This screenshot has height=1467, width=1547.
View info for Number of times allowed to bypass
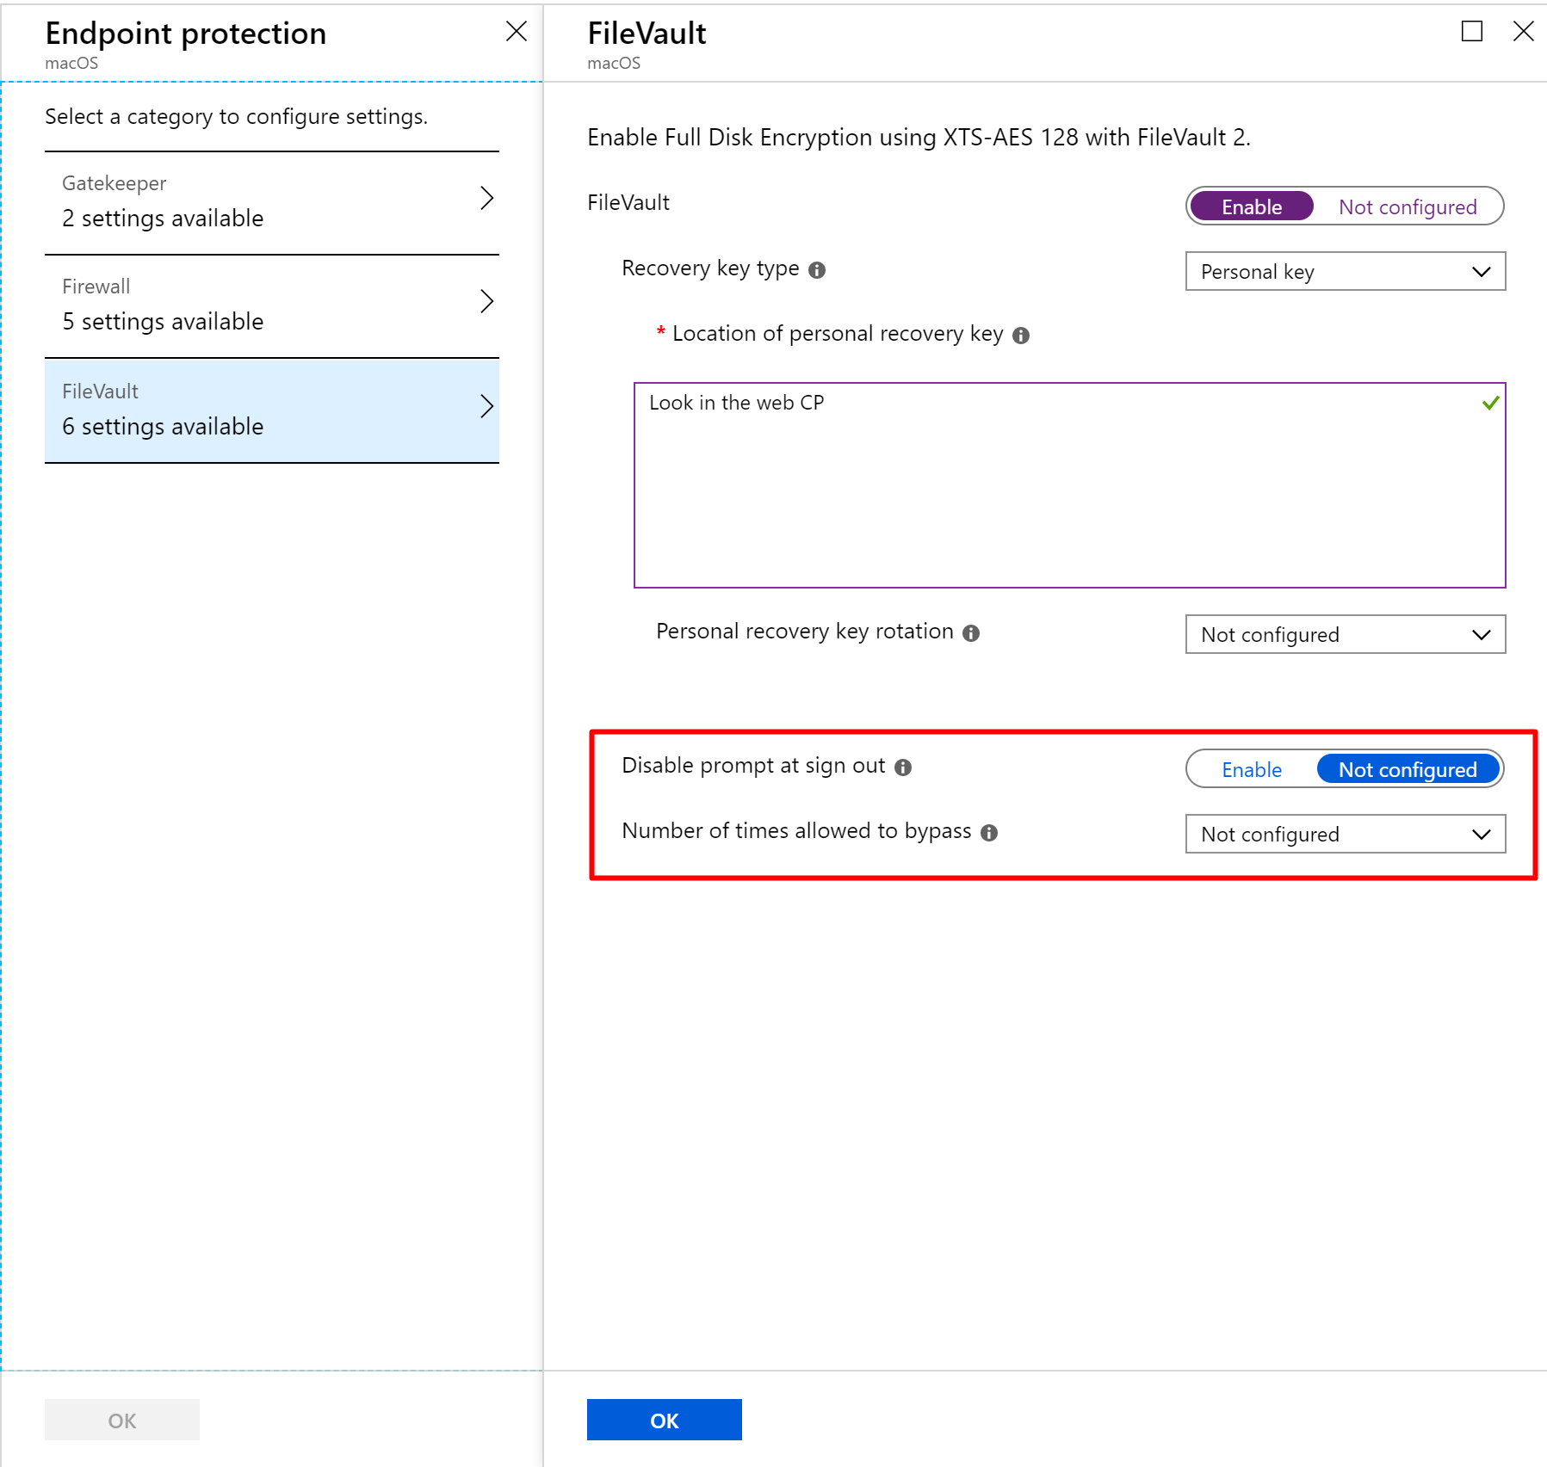pyautogui.click(x=988, y=832)
